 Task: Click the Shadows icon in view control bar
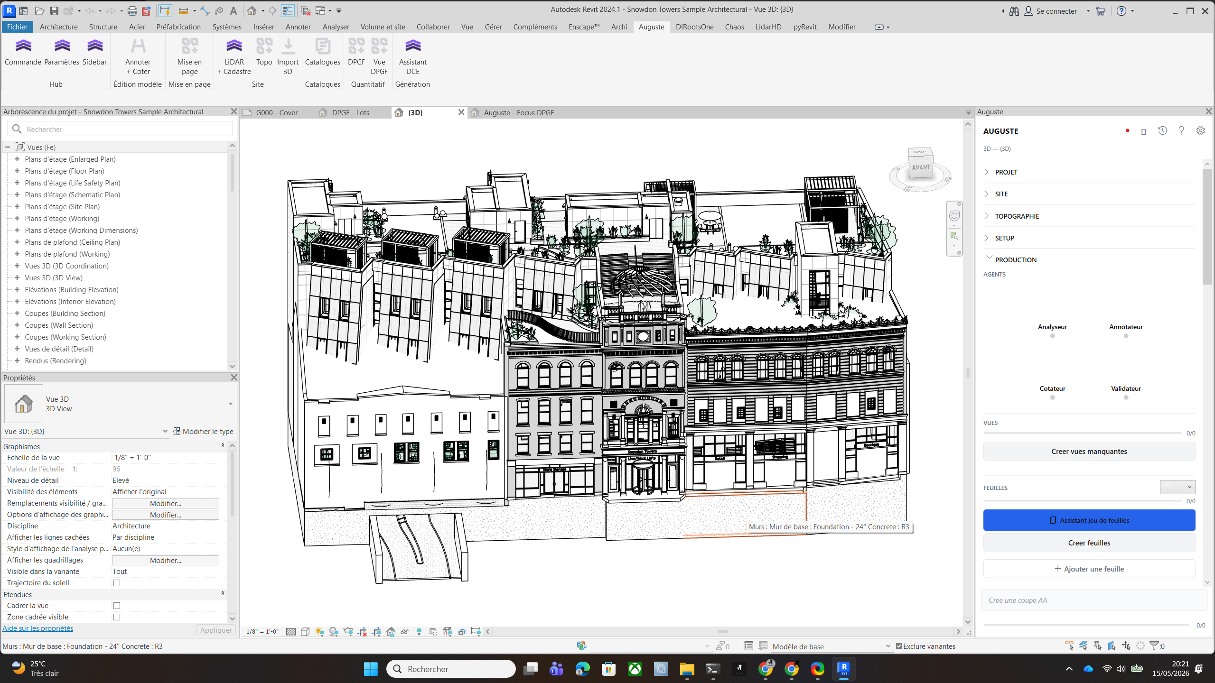(x=334, y=632)
